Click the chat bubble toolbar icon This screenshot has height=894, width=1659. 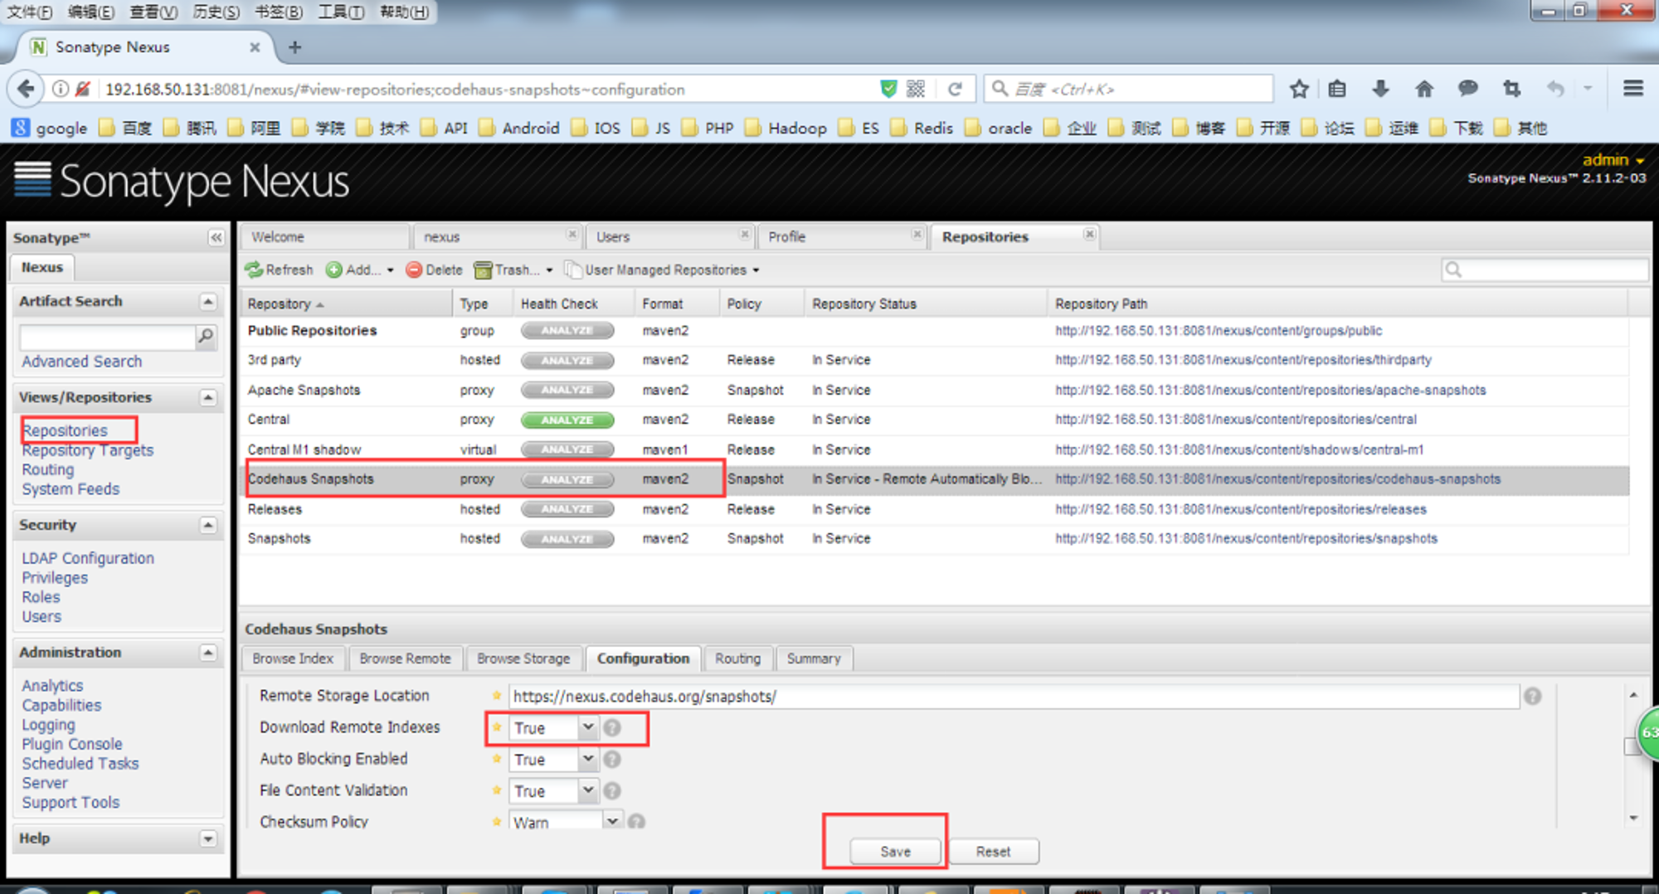(x=1467, y=89)
